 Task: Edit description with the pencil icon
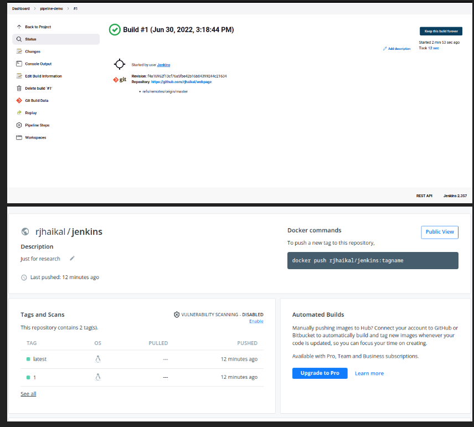coord(72,258)
